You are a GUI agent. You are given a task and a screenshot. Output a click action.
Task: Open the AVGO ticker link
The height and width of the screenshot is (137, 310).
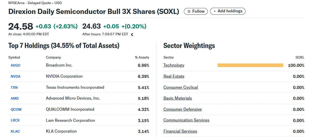(16, 66)
